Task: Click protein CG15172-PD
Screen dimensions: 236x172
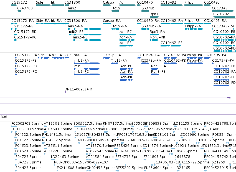Action: (16, 69)
